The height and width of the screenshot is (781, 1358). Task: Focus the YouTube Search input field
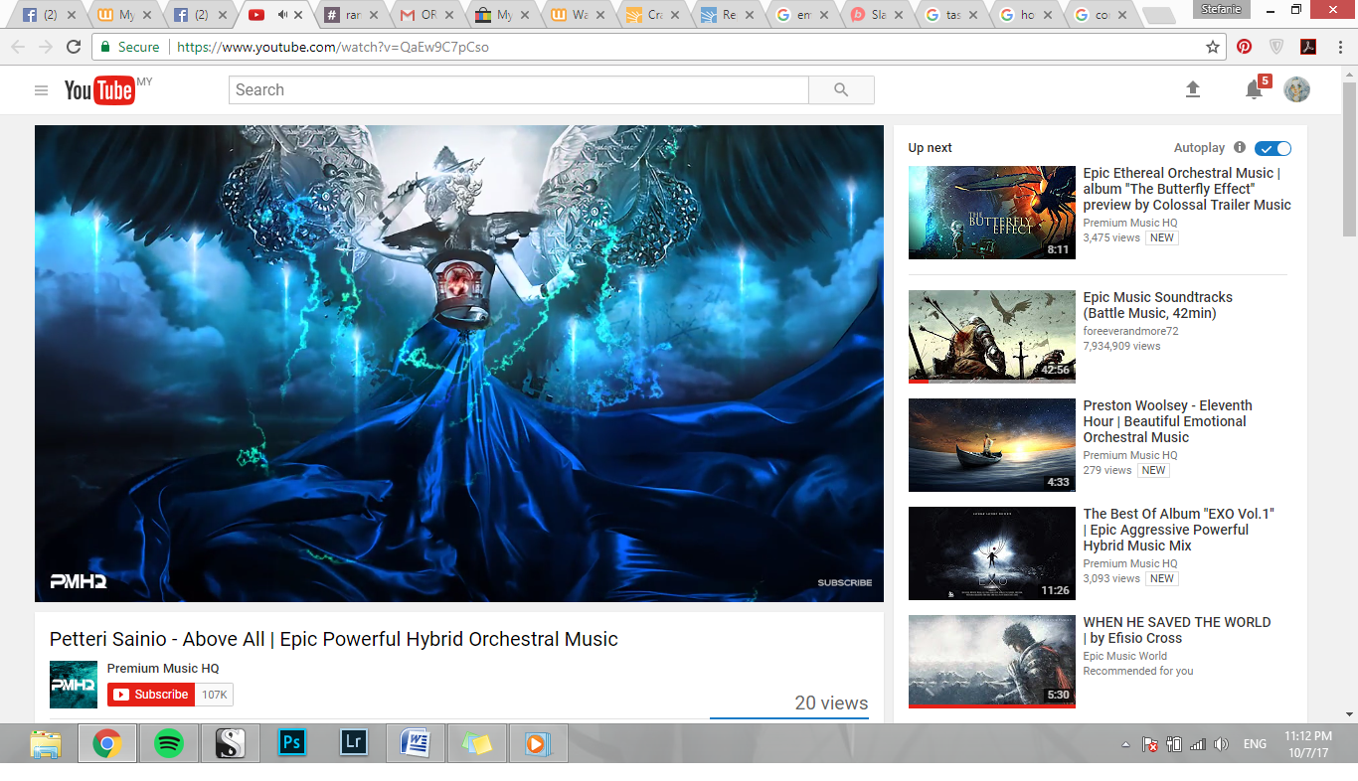click(x=519, y=90)
